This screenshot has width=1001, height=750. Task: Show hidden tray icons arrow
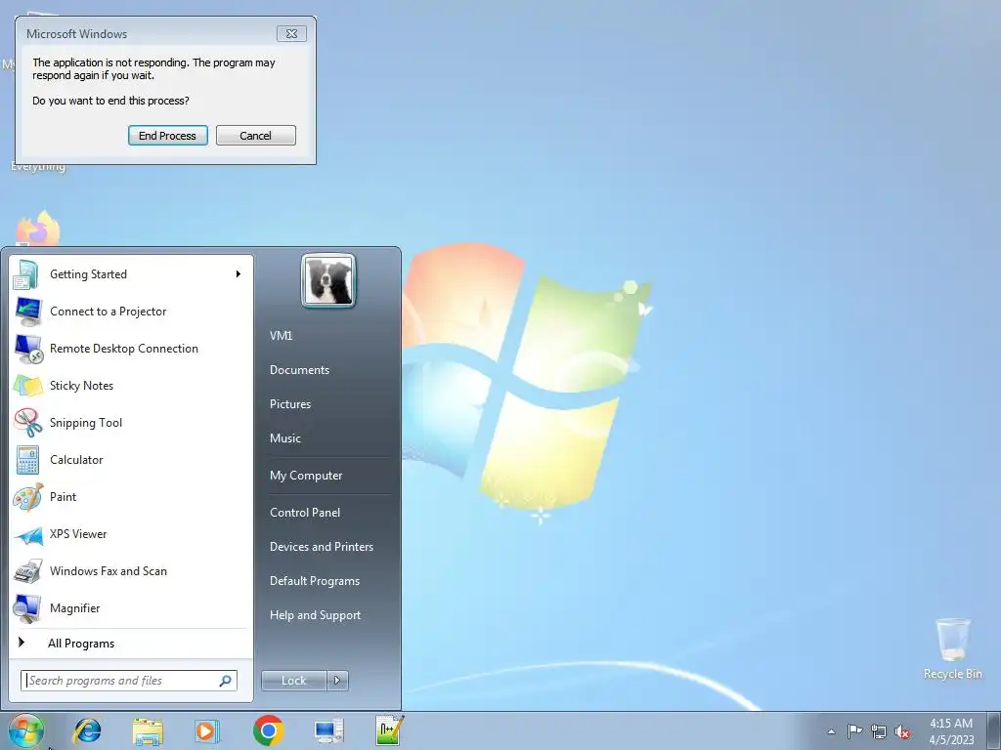tap(831, 731)
